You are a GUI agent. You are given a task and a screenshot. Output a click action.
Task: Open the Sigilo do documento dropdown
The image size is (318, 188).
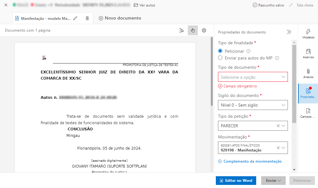pyautogui.click(x=253, y=105)
